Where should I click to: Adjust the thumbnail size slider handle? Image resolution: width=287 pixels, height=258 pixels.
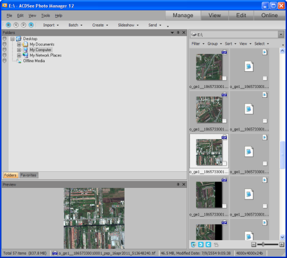click(x=263, y=244)
